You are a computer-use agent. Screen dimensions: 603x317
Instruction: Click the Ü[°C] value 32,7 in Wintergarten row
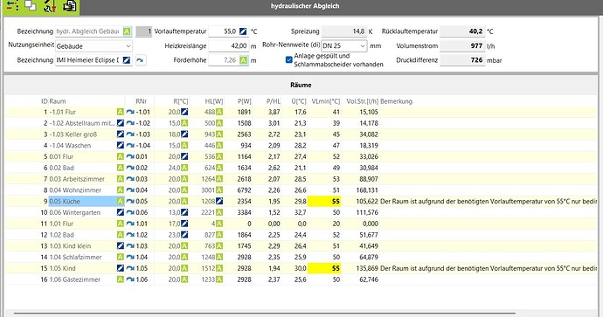301,212
